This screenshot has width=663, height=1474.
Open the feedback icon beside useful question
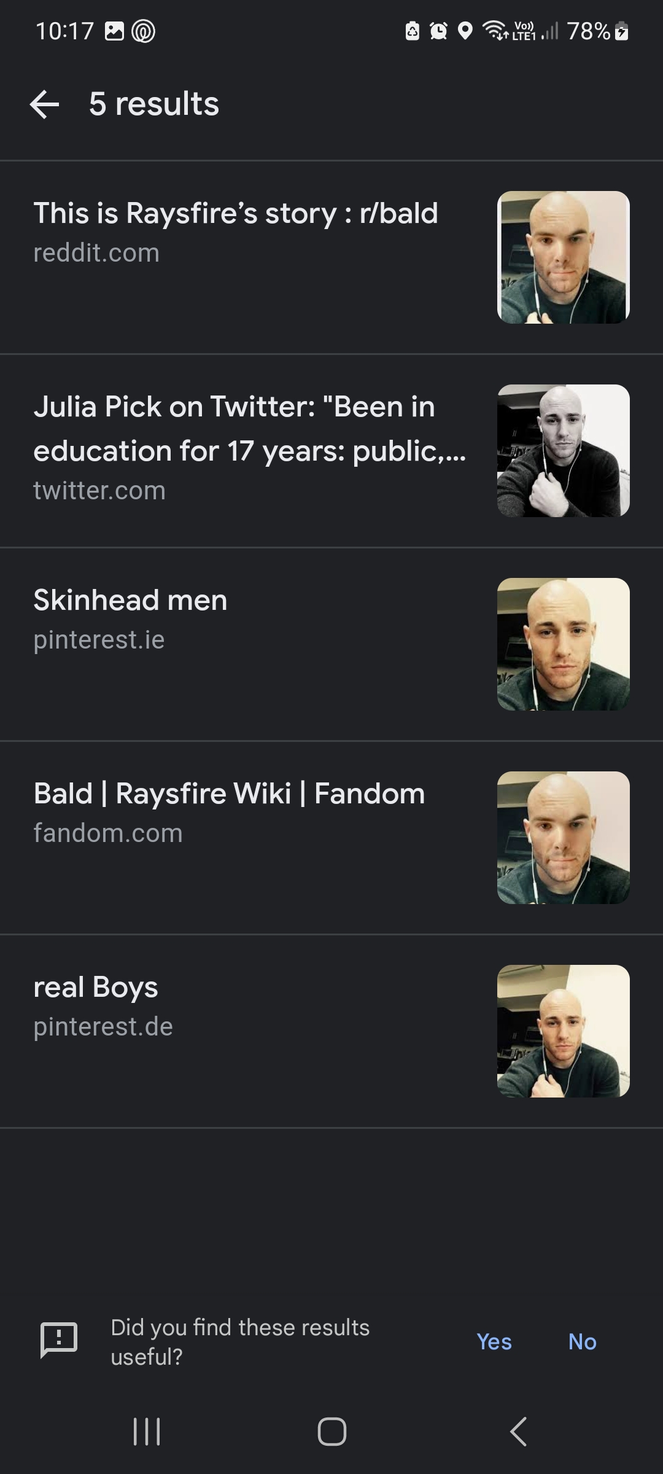click(59, 1339)
